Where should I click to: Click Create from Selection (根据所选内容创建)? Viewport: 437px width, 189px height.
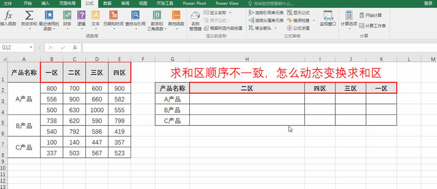pyautogui.click(x=223, y=28)
